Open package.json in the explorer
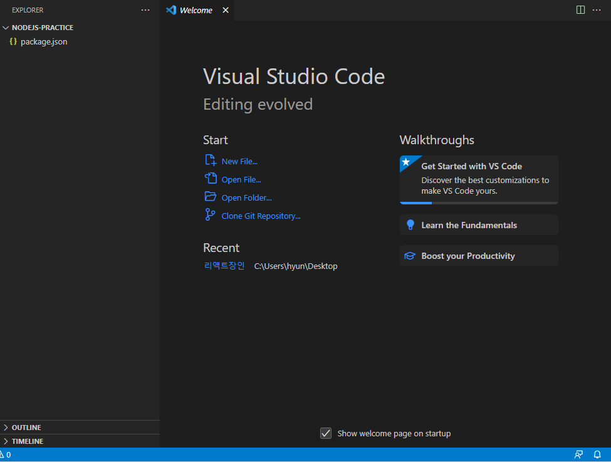The image size is (611, 462). pos(80,42)
